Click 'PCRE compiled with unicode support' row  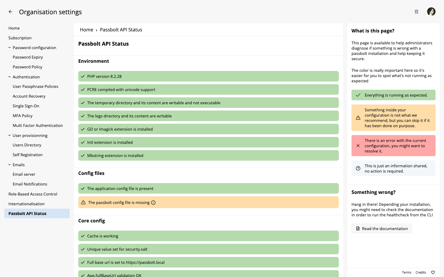coord(209,89)
